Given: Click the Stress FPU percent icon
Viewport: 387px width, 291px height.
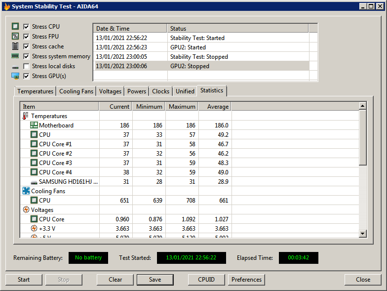Looking at the screenshot, I should (x=15, y=36).
